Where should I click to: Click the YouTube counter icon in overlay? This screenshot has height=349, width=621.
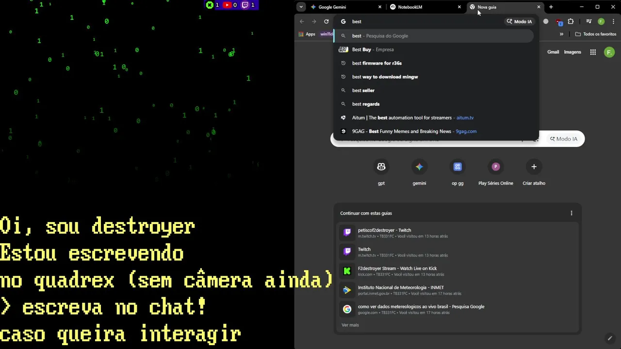(227, 5)
